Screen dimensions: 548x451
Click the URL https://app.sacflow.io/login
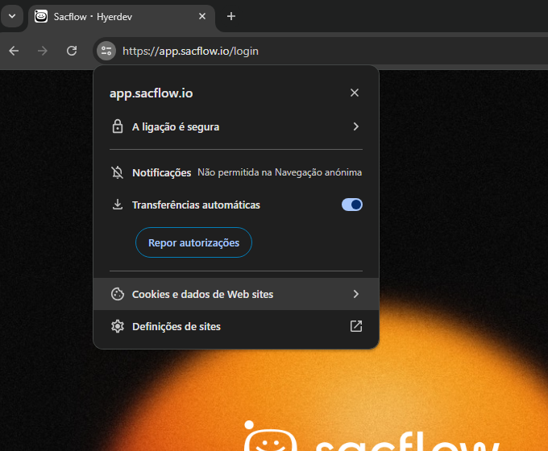point(190,52)
